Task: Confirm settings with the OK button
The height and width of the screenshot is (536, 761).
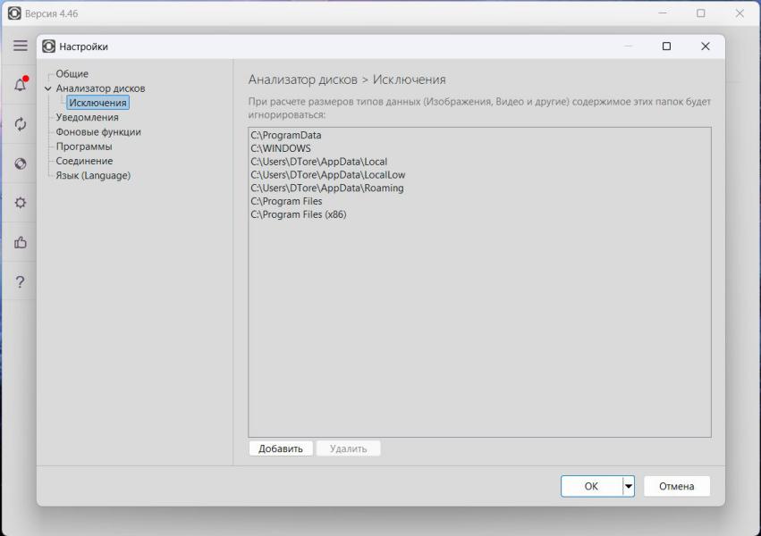Action: point(591,486)
